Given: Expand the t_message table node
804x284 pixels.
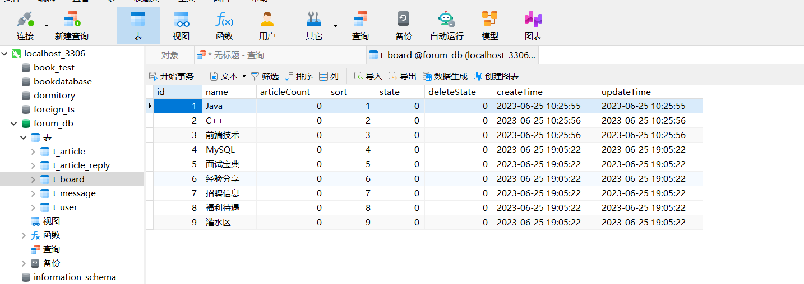Looking at the screenshot, I should pos(33,193).
